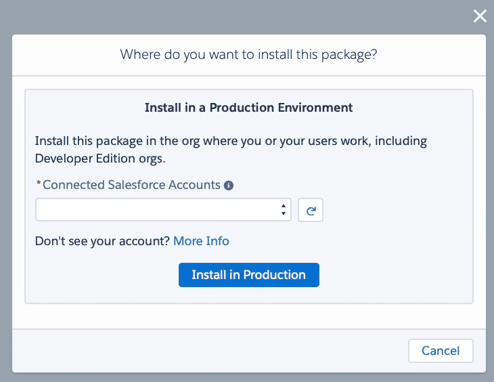Click the Connected Salesforce Accounts label
The image size is (494, 382).
pyautogui.click(x=131, y=185)
